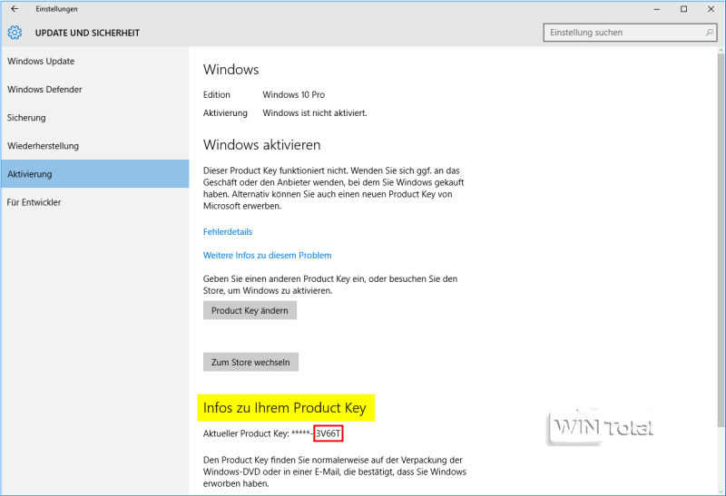Image resolution: width=726 pixels, height=496 pixels.
Task: Click the 'Geben Sie einen anderen Product Key' text
Action: pos(330,285)
